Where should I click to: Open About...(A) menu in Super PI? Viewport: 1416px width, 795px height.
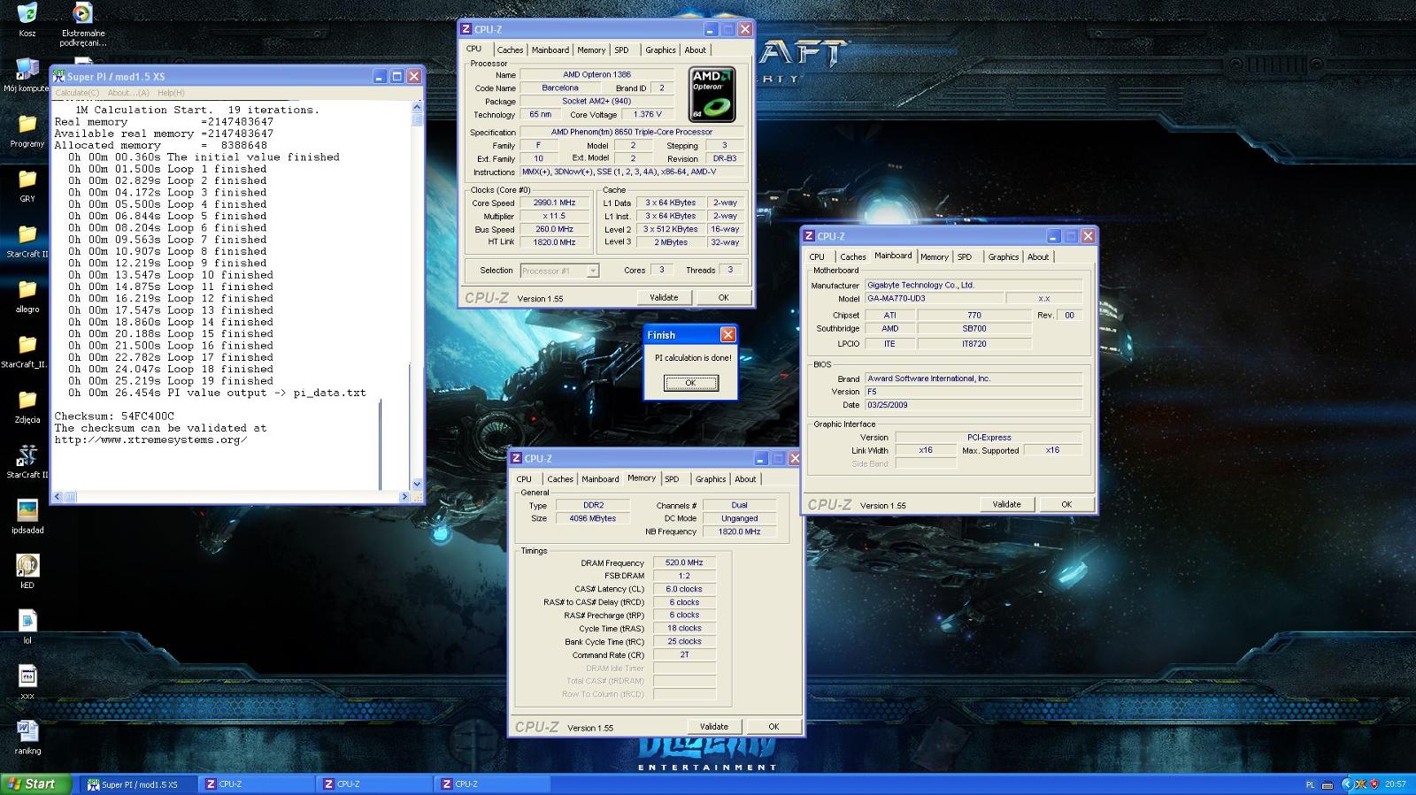click(x=128, y=93)
